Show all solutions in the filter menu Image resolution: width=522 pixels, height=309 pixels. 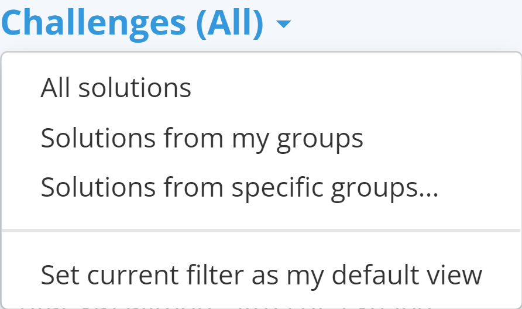116,88
